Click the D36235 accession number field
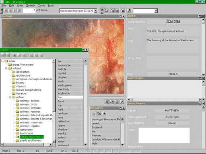 [173, 22]
